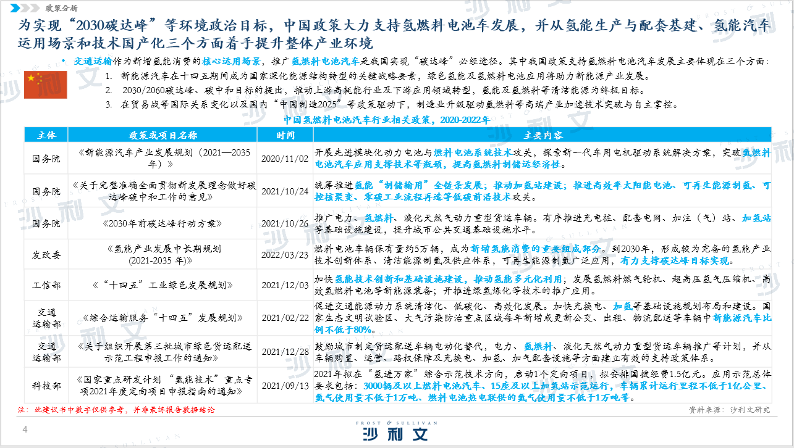794x448 pixels.
Task: Select the date cell 2021/10/26
Action: (285, 223)
